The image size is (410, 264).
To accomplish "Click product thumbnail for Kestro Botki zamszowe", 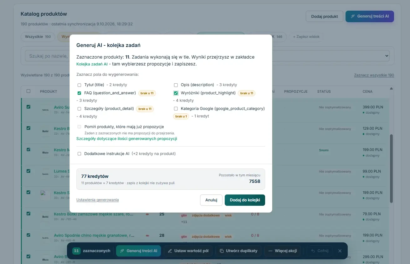I will [x=45, y=216].
